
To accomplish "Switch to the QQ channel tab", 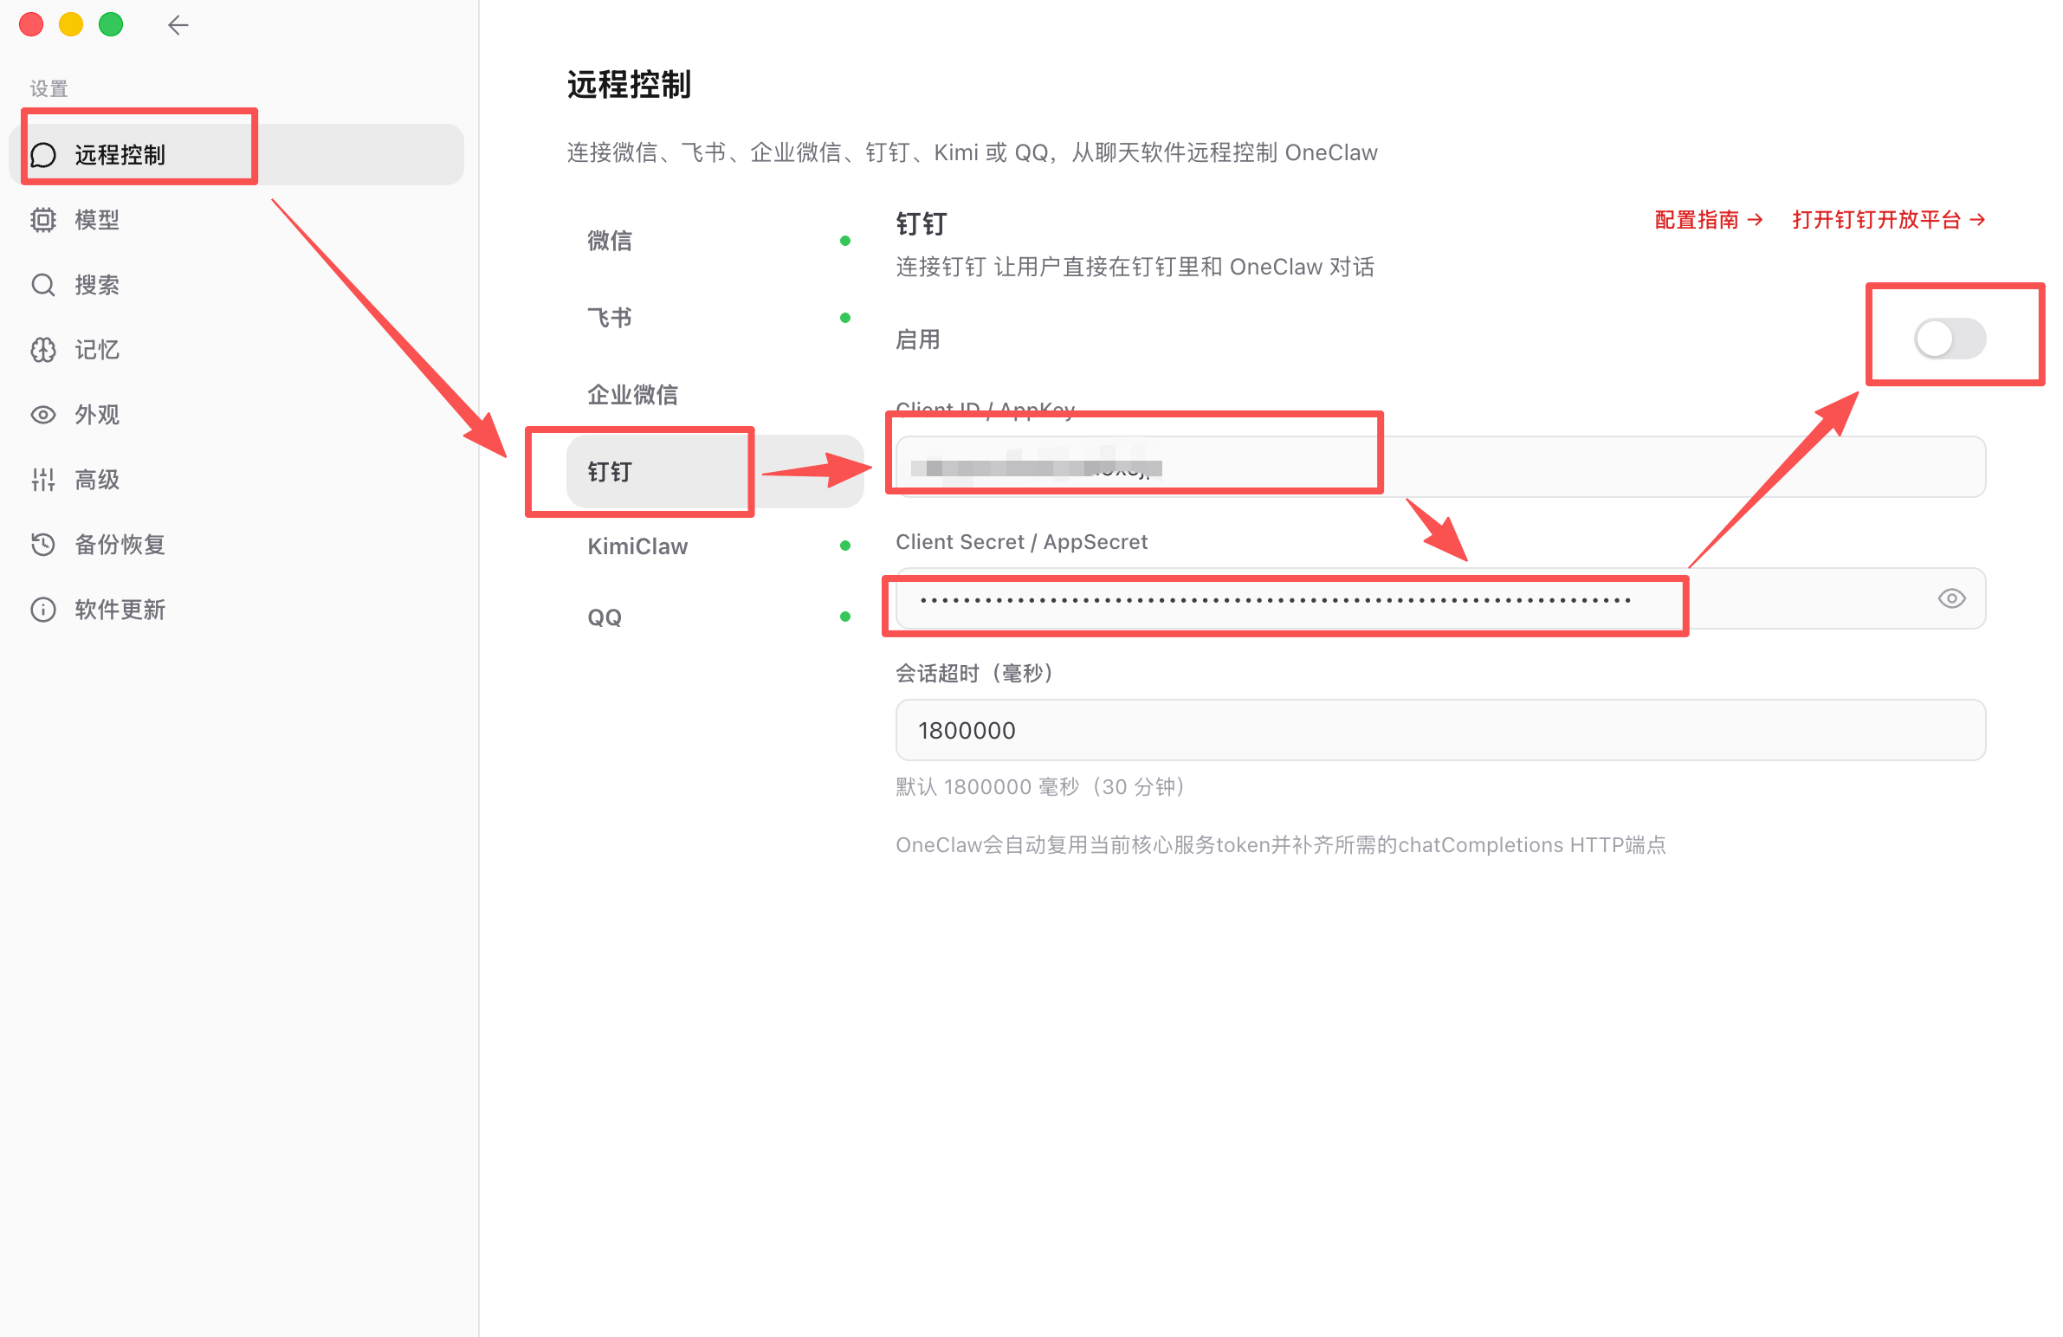I will (604, 616).
